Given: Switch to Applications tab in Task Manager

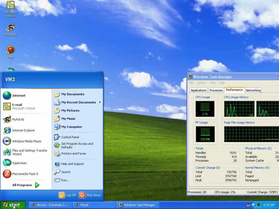Looking at the screenshot, I should (199, 90).
